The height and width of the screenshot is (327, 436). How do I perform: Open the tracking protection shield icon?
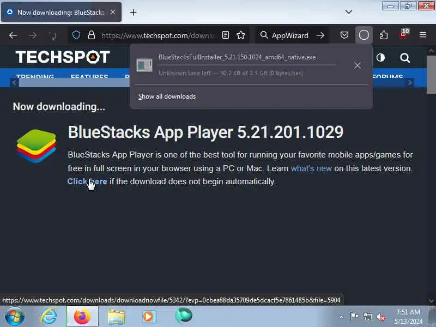click(x=76, y=35)
